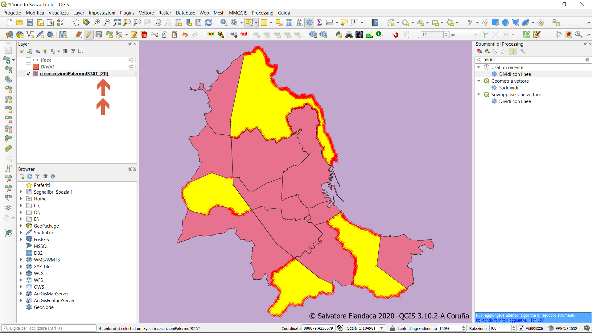Uncheck the circoscrizioniPalermoISTAT layer visibility
Image resolution: width=592 pixels, height=333 pixels.
pyautogui.click(x=29, y=74)
